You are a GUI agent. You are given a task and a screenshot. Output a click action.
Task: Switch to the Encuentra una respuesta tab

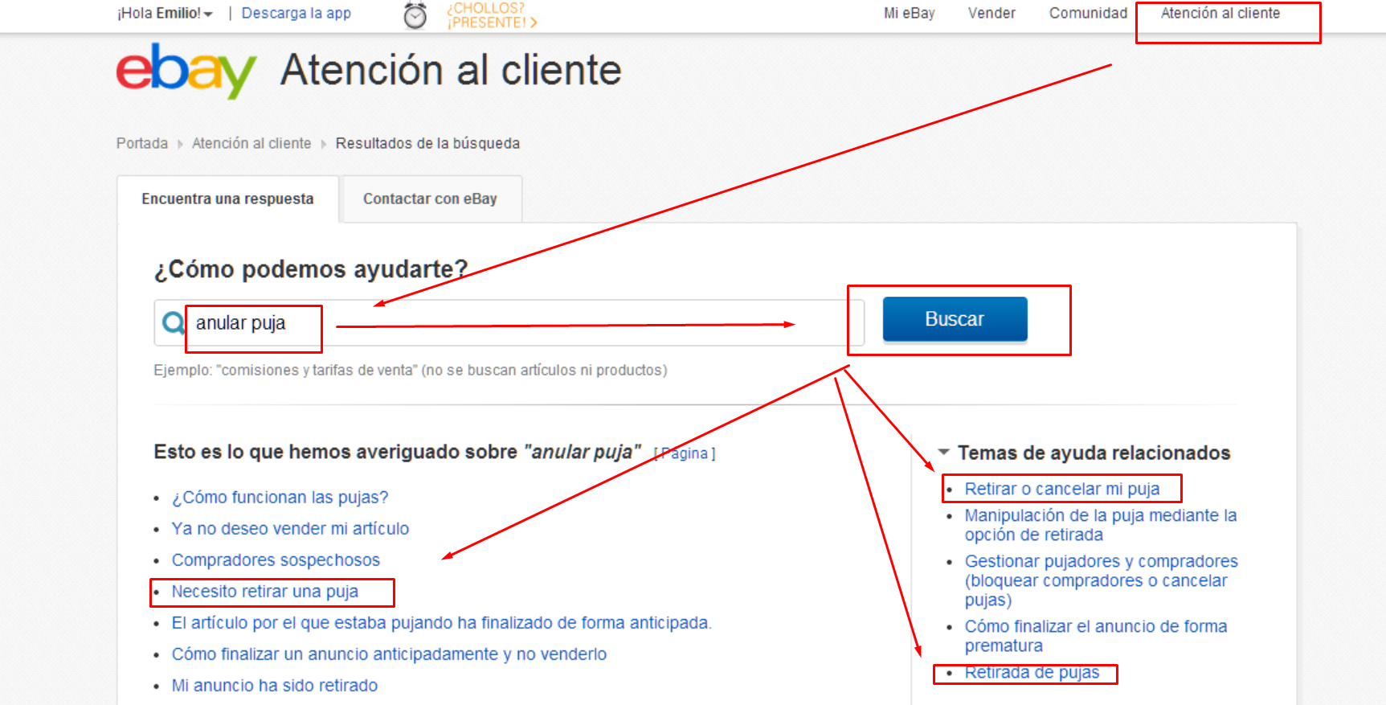coord(227,199)
